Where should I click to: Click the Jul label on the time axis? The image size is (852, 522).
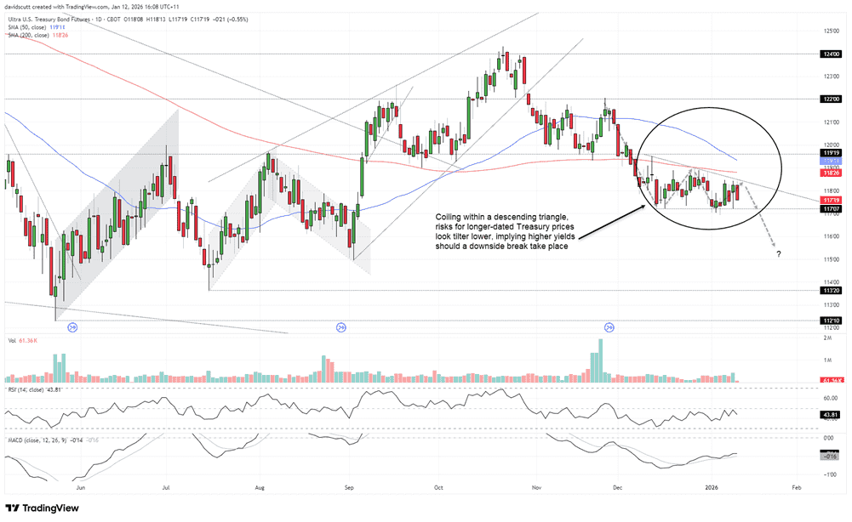point(166,488)
